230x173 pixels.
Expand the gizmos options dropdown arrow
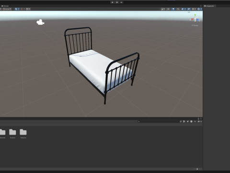coord(201,9)
